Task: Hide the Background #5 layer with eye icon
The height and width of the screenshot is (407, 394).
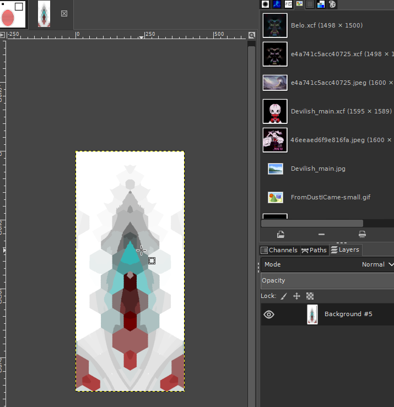Action: click(x=269, y=314)
